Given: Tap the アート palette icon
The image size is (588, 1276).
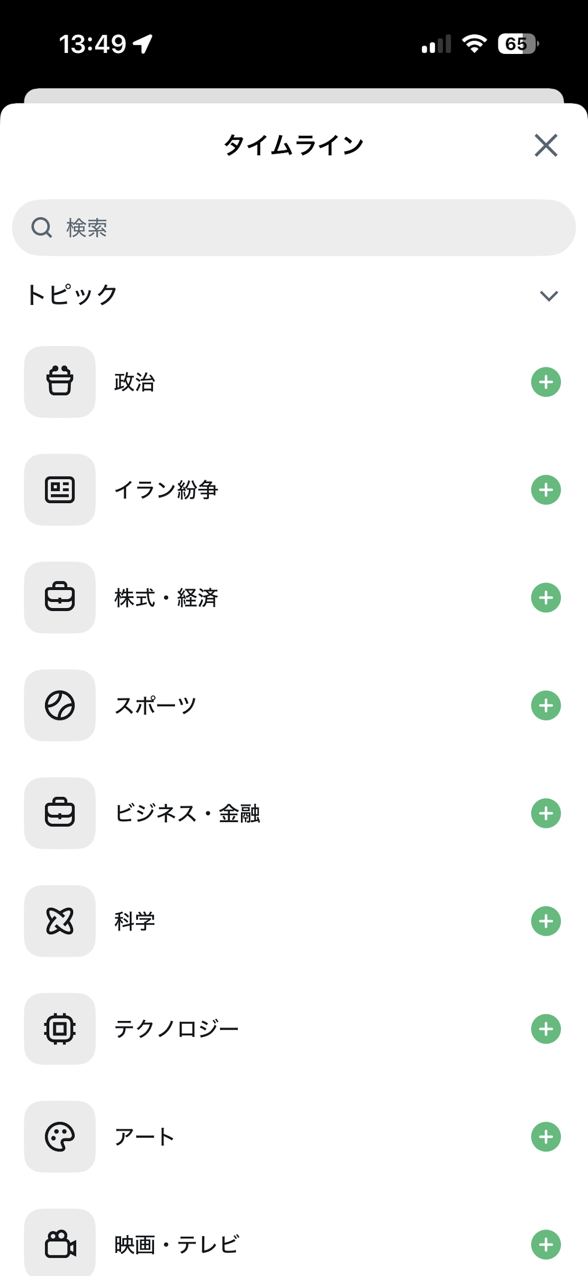Looking at the screenshot, I should click(60, 1137).
